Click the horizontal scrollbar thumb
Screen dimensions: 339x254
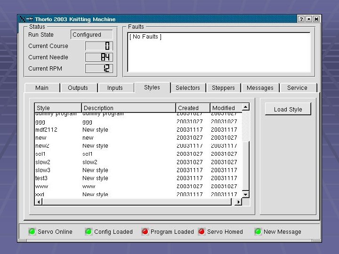(x=137, y=202)
